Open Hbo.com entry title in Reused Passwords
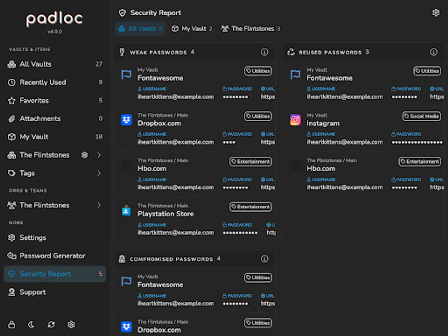 click(321, 169)
